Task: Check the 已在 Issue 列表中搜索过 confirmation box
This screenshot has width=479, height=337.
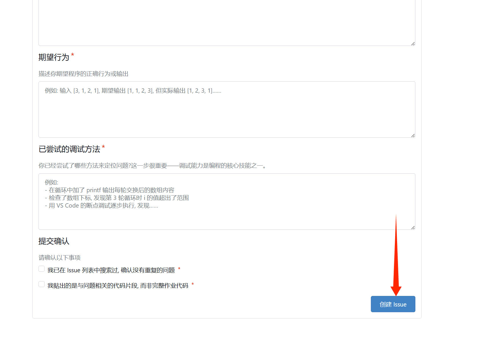Action: [x=42, y=269]
